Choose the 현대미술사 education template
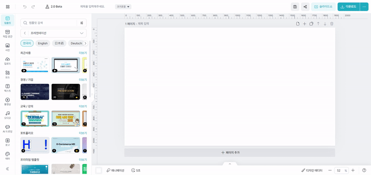Image resolution: width=371 pixels, height=175 pixels. [35, 119]
